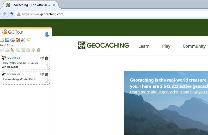Click the export tour data icon with green arrow
The width and height of the screenshot is (208, 135).
click(18, 50)
